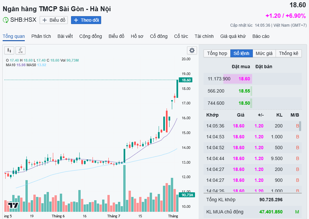Click the Tháng 7 date label on axis
This screenshot has width=309, height=219.
tap(114, 216)
